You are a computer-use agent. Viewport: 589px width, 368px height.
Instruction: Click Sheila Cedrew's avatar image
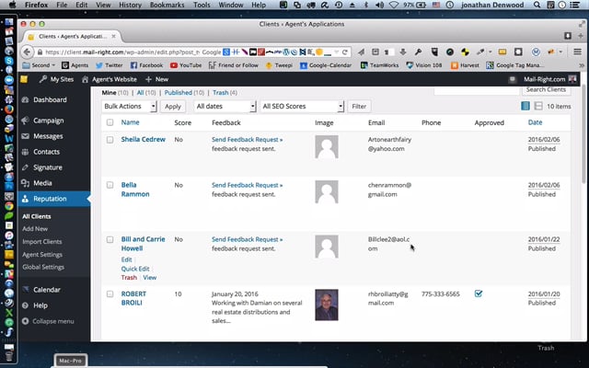[327, 147]
